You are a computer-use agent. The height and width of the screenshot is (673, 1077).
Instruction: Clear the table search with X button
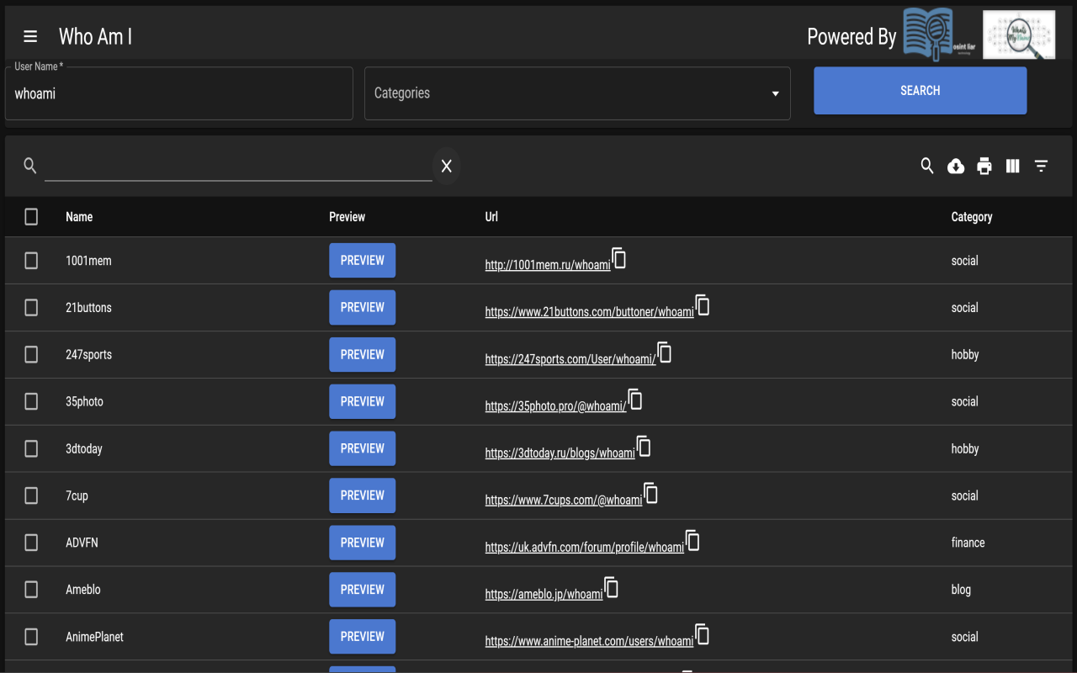[x=447, y=166]
